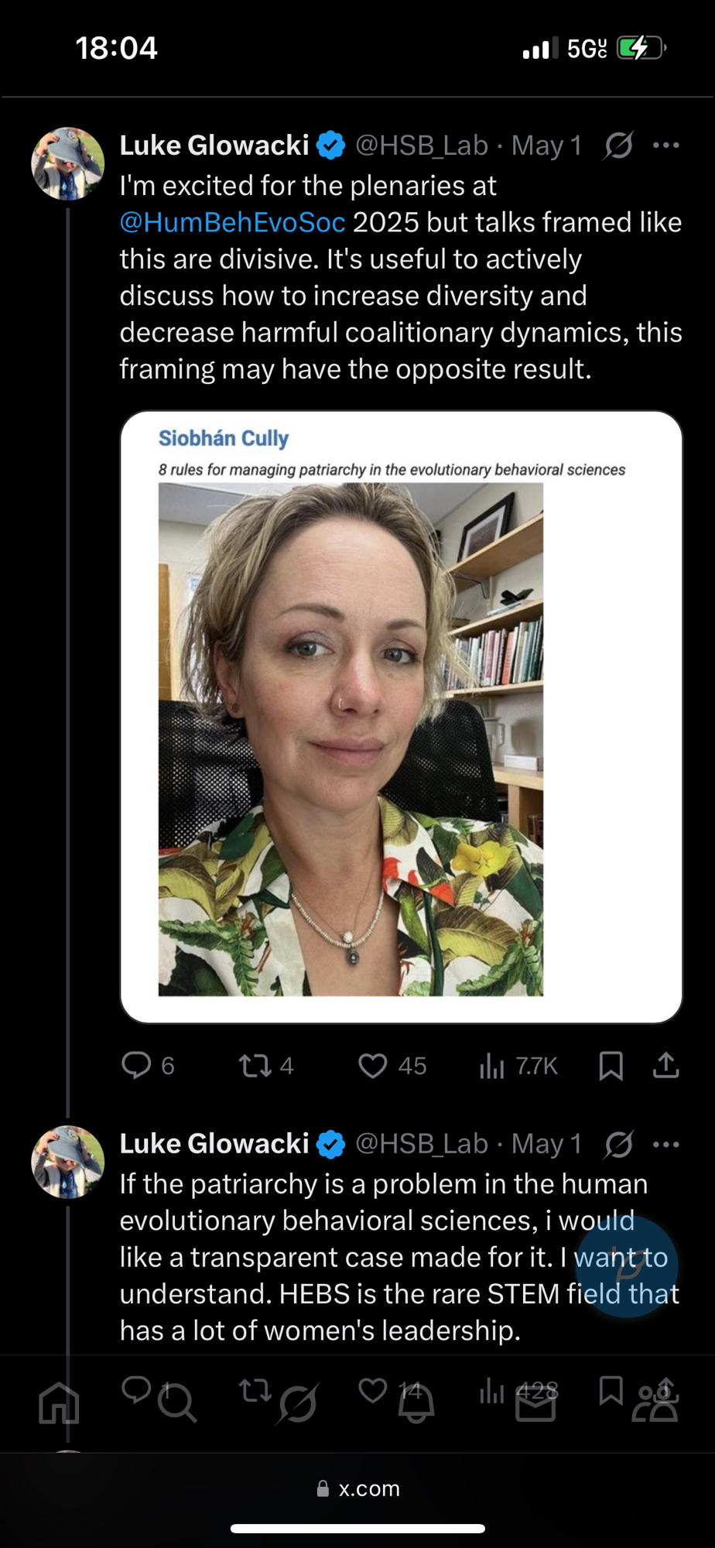Image resolution: width=715 pixels, height=1548 pixels.
Task: Tap the floating compose post button
Action: tap(627, 1266)
